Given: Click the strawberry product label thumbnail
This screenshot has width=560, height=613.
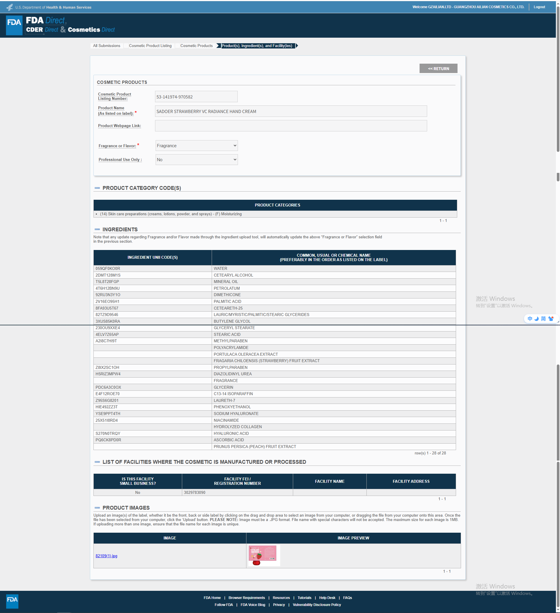Looking at the screenshot, I should point(263,555).
